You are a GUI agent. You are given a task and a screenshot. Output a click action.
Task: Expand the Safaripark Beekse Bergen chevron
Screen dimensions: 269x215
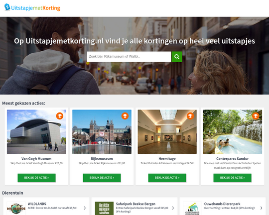(x=173, y=208)
